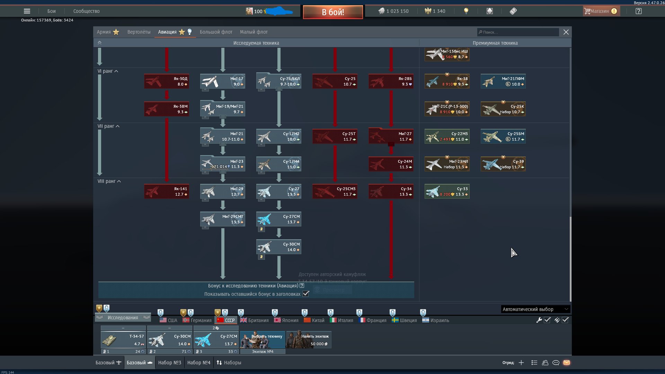Toggle automatic ammo refill checkbox
This screenshot has width=665, height=374.
click(565, 320)
